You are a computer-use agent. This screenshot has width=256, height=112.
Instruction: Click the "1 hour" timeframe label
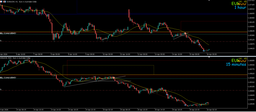[240, 8]
